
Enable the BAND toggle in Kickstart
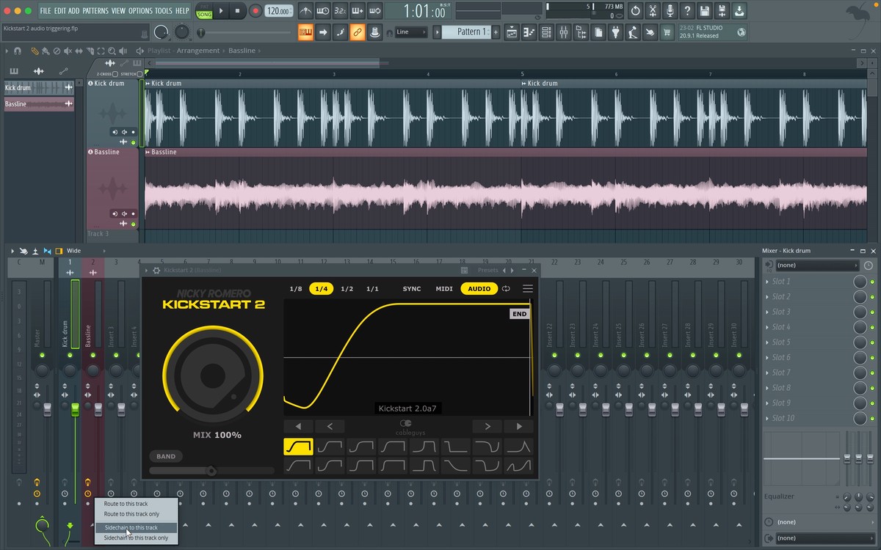(x=166, y=456)
